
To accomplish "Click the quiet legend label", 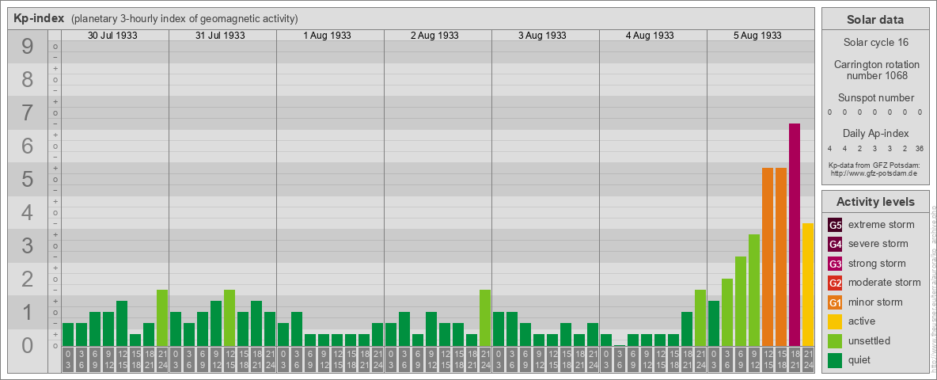I will click(859, 359).
